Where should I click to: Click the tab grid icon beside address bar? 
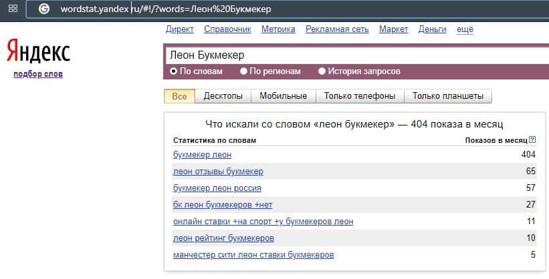coord(13,9)
